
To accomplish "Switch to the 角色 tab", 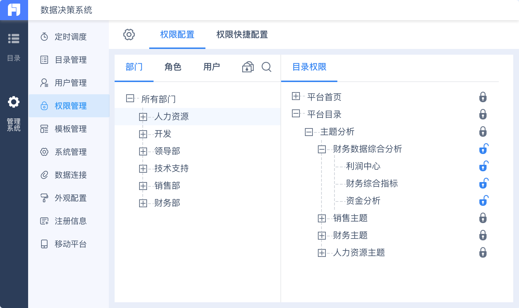I will click(173, 67).
